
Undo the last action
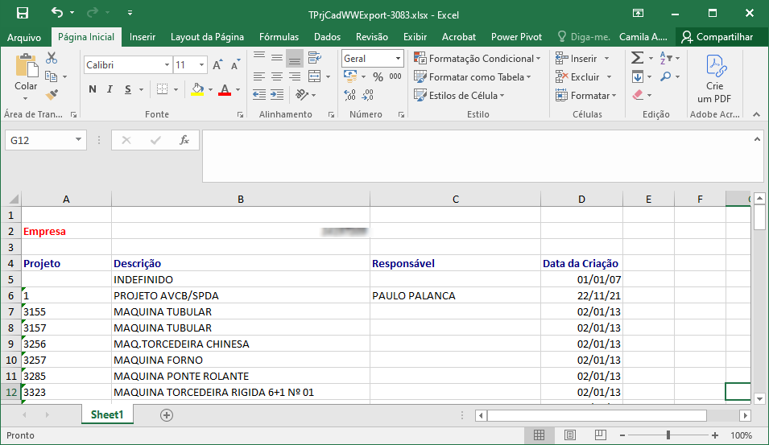pos(57,13)
